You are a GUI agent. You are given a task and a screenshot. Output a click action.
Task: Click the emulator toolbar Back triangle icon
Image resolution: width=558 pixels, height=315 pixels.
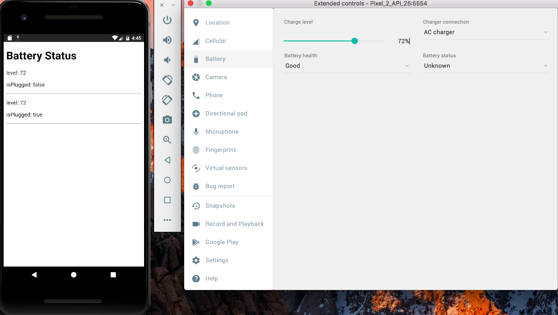tap(167, 160)
